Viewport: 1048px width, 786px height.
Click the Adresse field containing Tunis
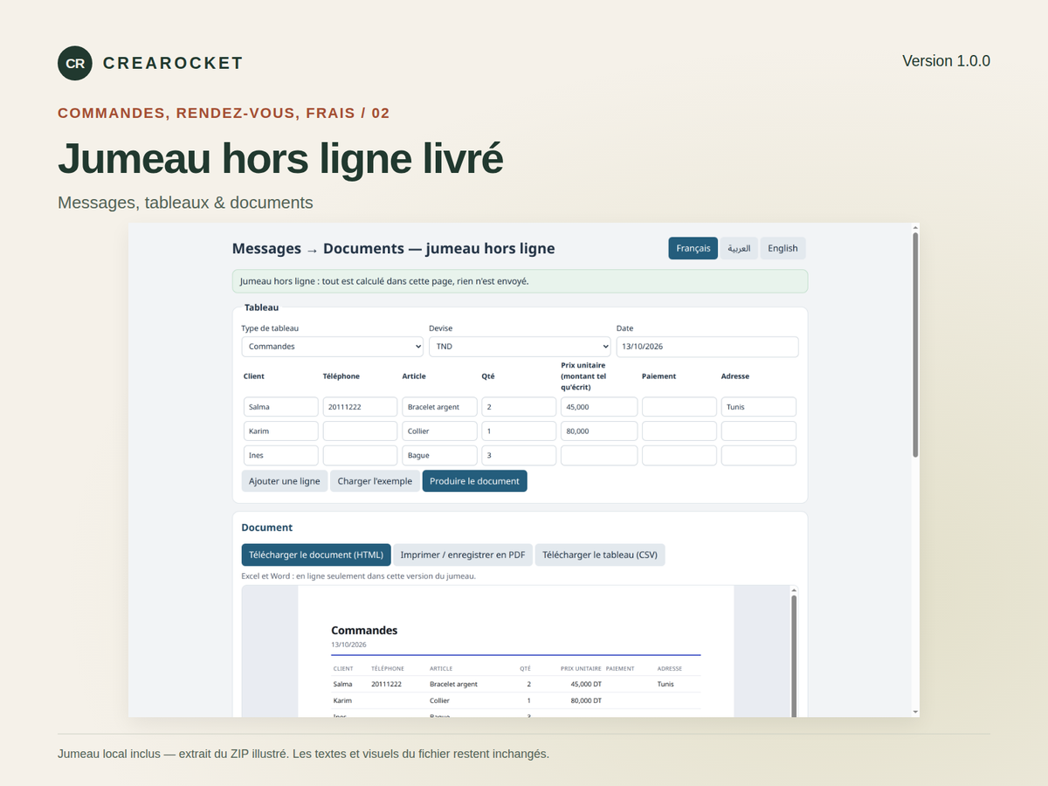coord(759,407)
